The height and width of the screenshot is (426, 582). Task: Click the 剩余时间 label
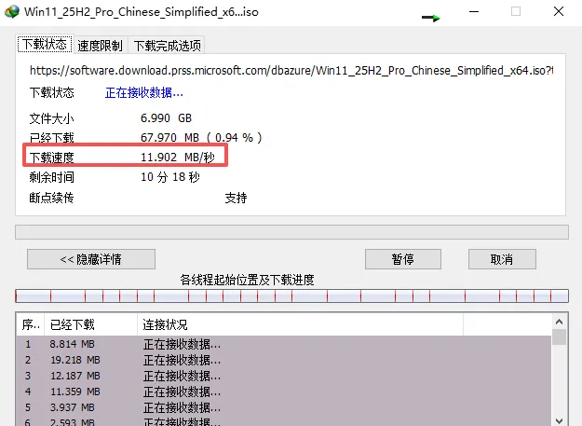[51, 177]
